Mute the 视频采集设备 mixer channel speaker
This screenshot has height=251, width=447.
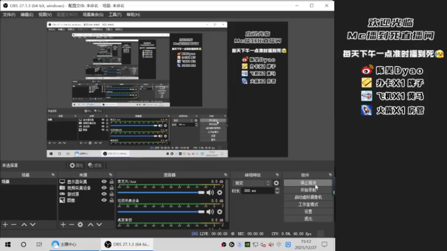pyautogui.click(x=210, y=212)
